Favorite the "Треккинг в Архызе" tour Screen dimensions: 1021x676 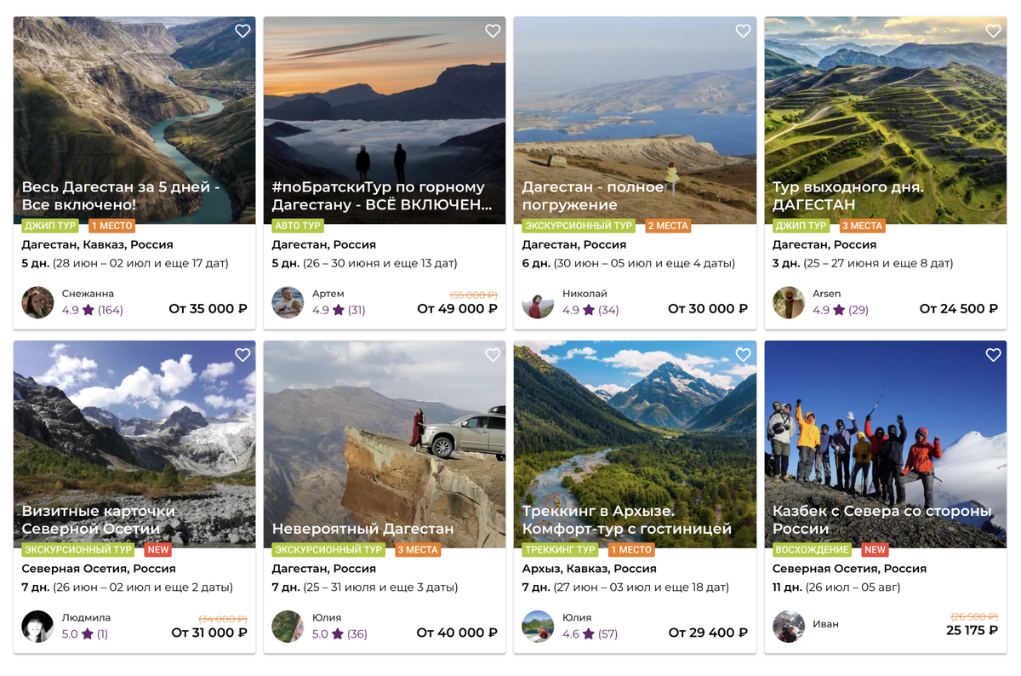(x=743, y=355)
